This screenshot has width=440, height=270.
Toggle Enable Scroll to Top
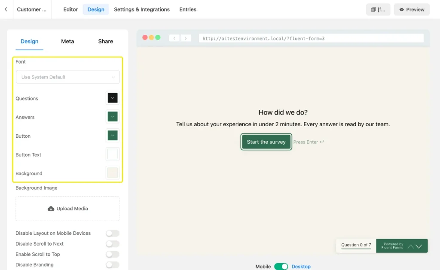[x=113, y=254]
